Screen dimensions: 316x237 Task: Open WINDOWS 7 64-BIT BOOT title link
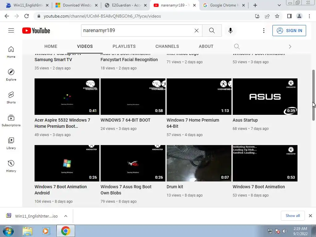[x=125, y=120]
